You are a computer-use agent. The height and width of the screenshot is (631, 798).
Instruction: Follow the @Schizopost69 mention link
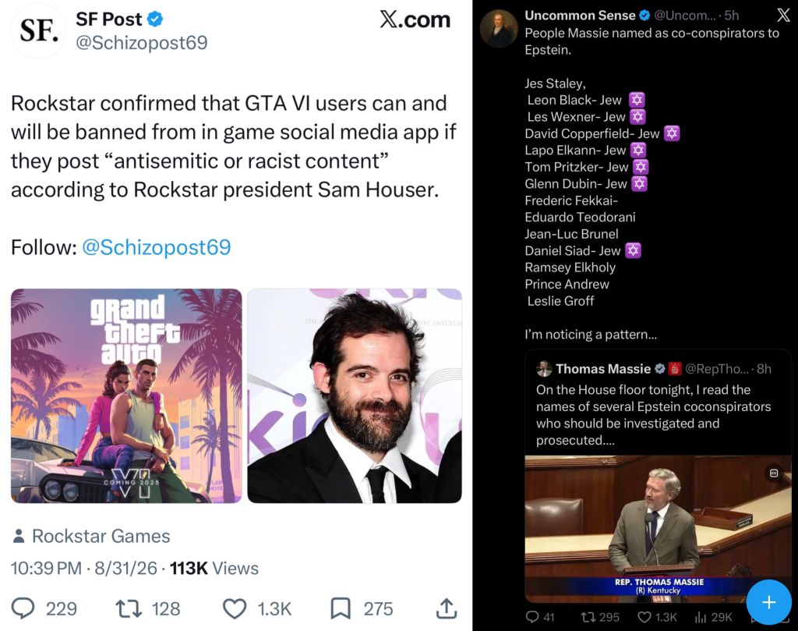156,247
